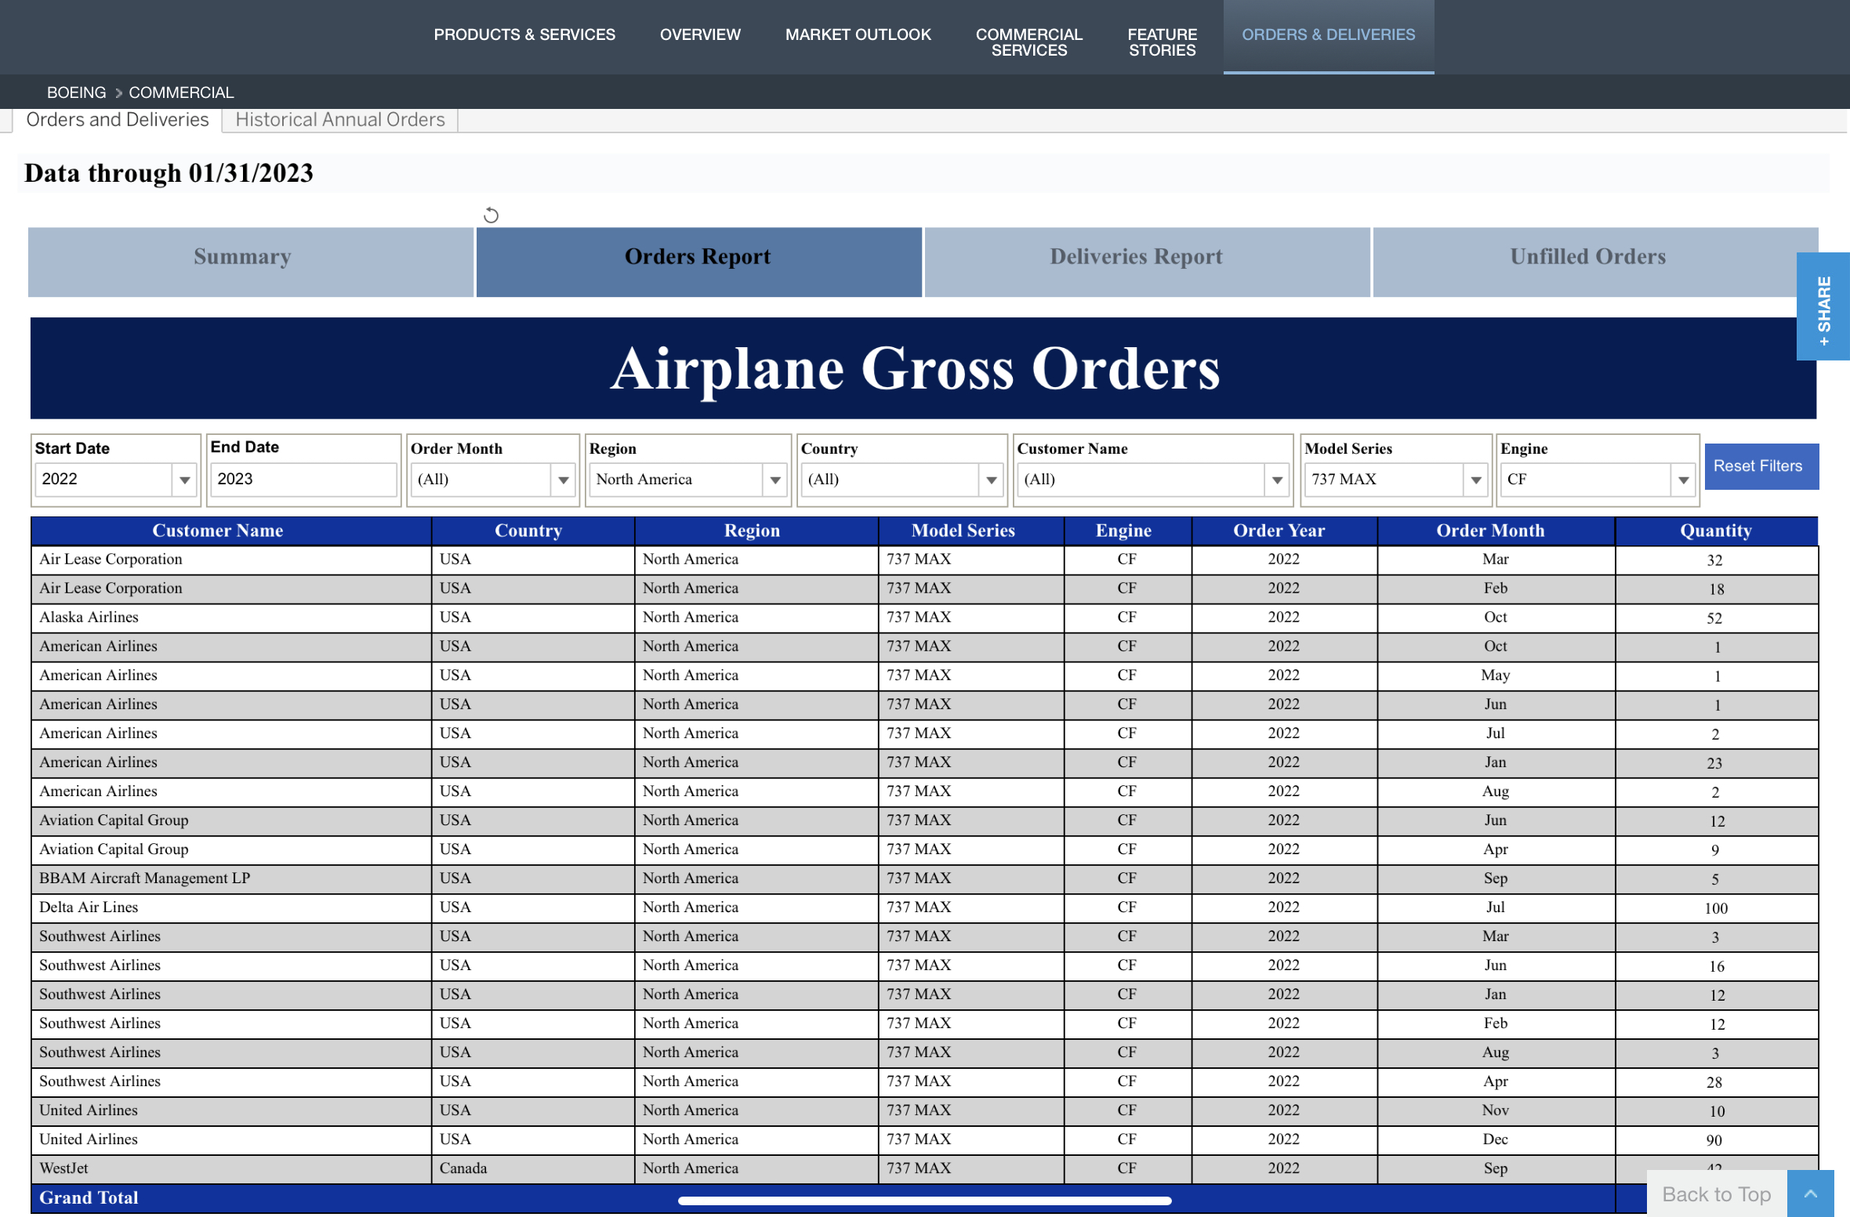Go to Feature Stories

[1163, 42]
